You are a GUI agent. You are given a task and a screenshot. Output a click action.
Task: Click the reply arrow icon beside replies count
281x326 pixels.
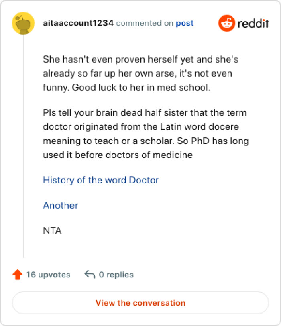pyautogui.click(x=89, y=274)
